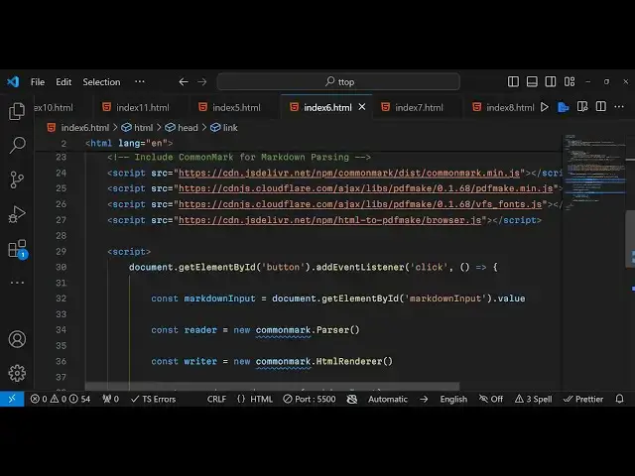This screenshot has width=635, height=476.
Task: Open the Explorer view in activity bar
Action: tap(17, 111)
